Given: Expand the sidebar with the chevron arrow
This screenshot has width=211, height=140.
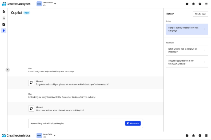Looking at the screenshot, I should (7, 70).
